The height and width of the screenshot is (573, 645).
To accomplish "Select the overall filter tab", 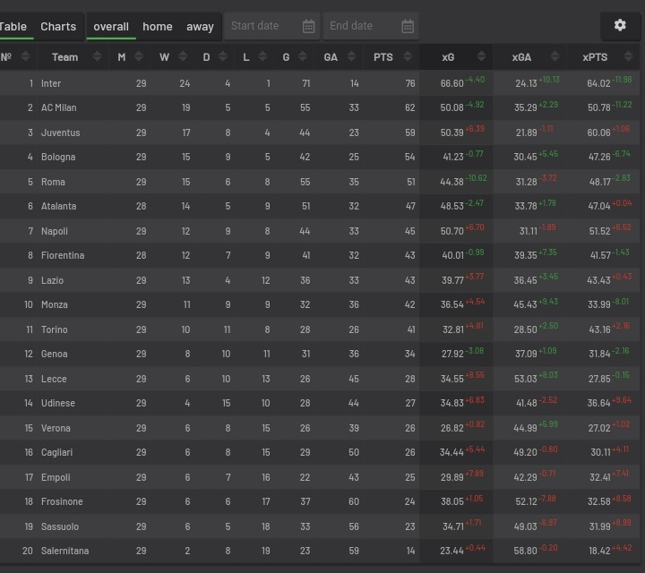I will [111, 27].
